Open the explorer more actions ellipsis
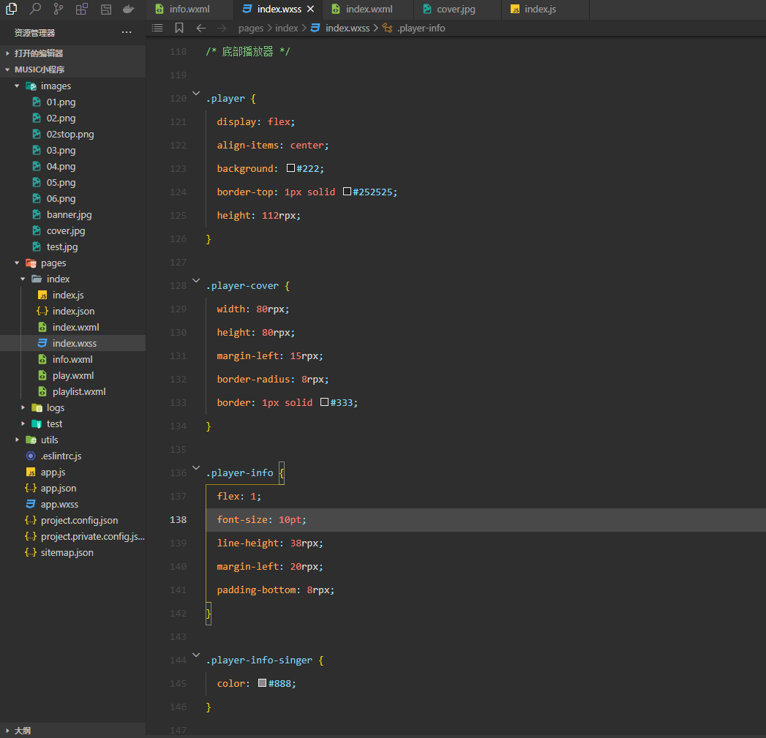Image resolution: width=766 pixels, height=738 pixels. (x=127, y=33)
